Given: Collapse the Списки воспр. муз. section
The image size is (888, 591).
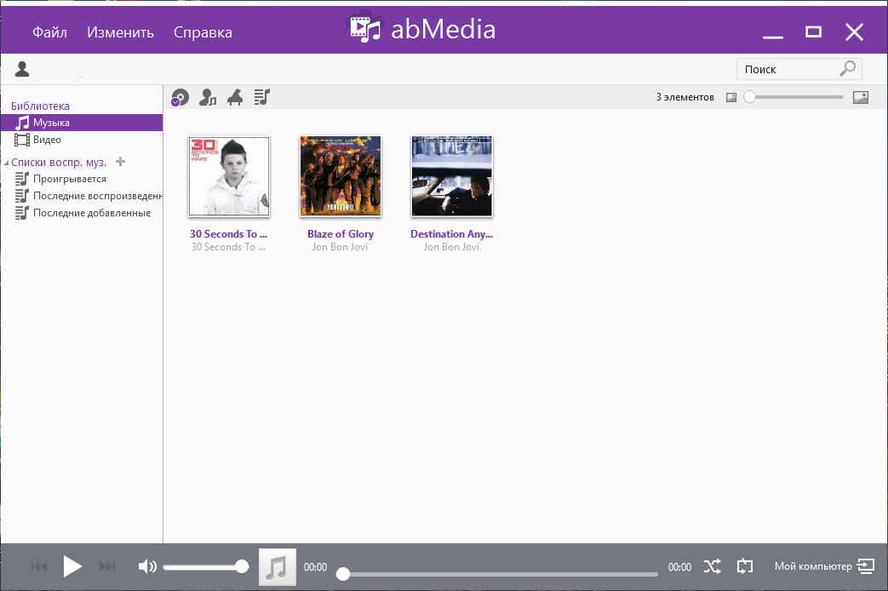Looking at the screenshot, I should pyautogui.click(x=6, y=163).
